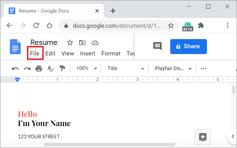Open the Insert menu
The width and height of the screenshot is (237, 148).
88,53
